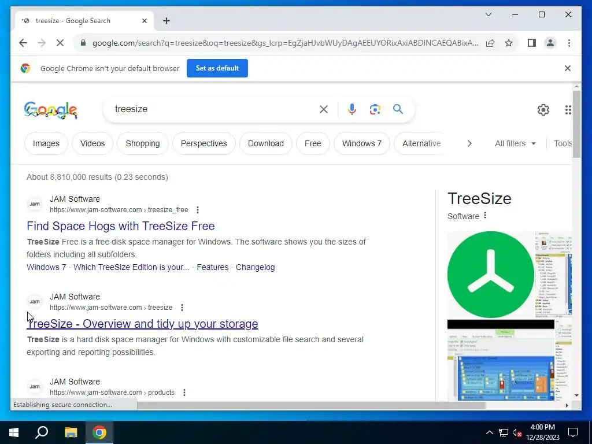Open the Tools option
This screenshot has height=444, width=592.
563,143
